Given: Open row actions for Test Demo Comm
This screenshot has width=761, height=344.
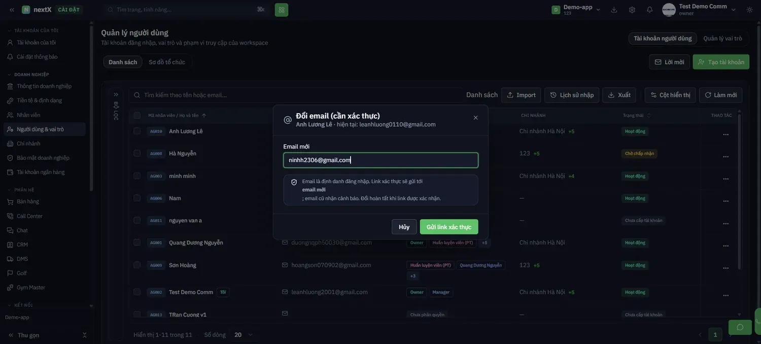Looking at the screenshot, I should (x=725, y=295).
